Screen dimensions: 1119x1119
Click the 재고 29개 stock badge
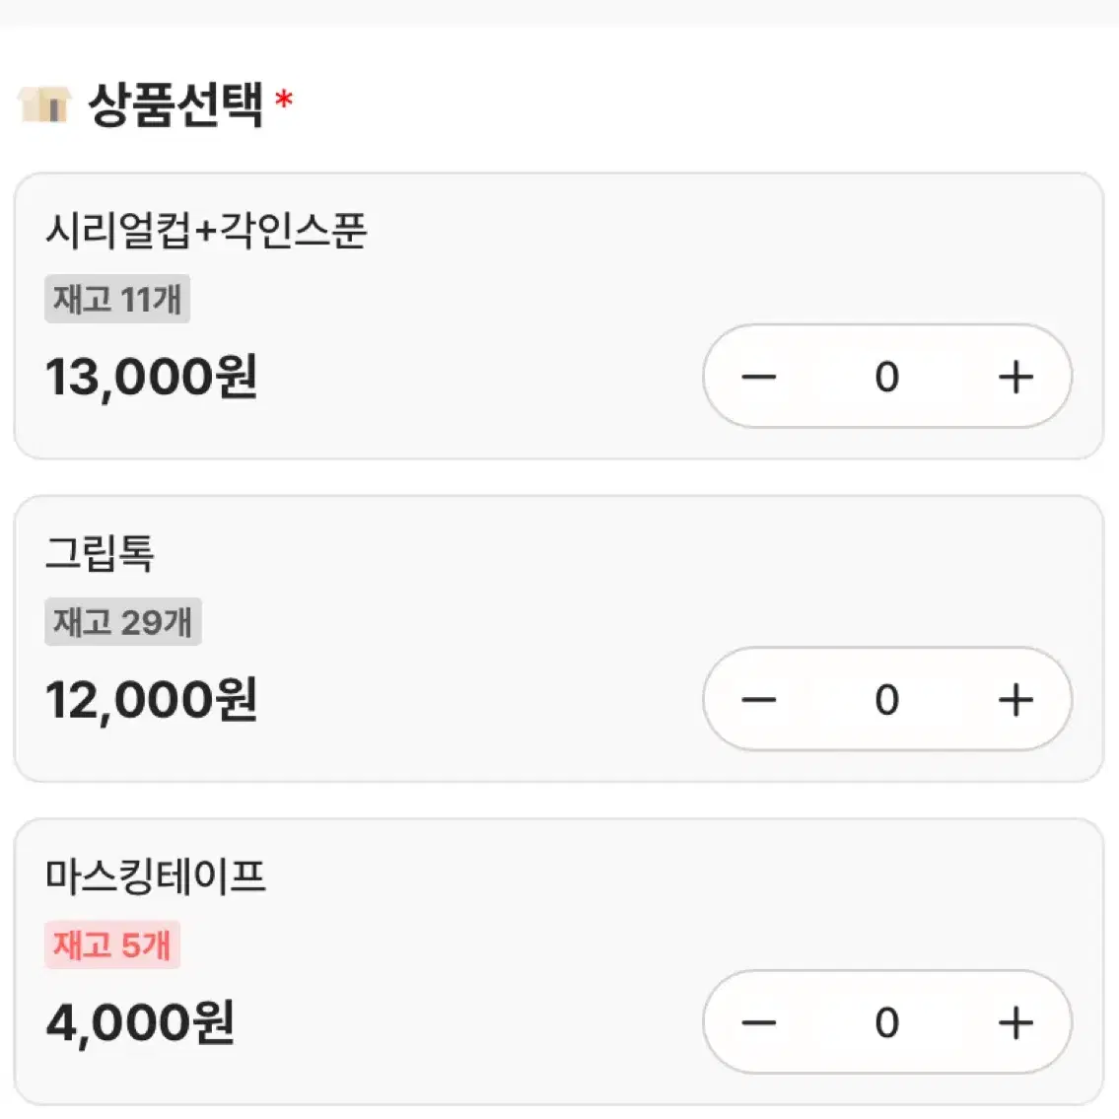tap(123, 621)
